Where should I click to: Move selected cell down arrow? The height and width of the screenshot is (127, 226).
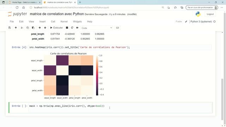pos(45,28)
